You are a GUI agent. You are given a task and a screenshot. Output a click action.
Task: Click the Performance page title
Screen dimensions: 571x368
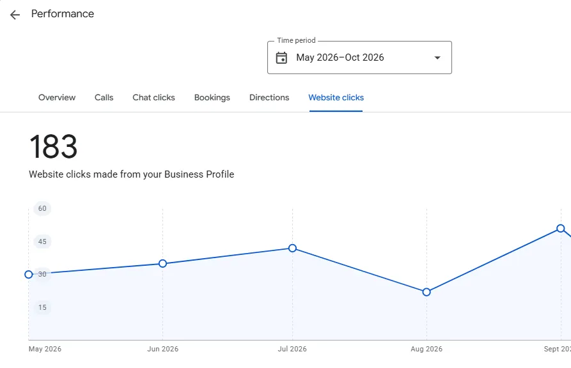click(63, 14)
